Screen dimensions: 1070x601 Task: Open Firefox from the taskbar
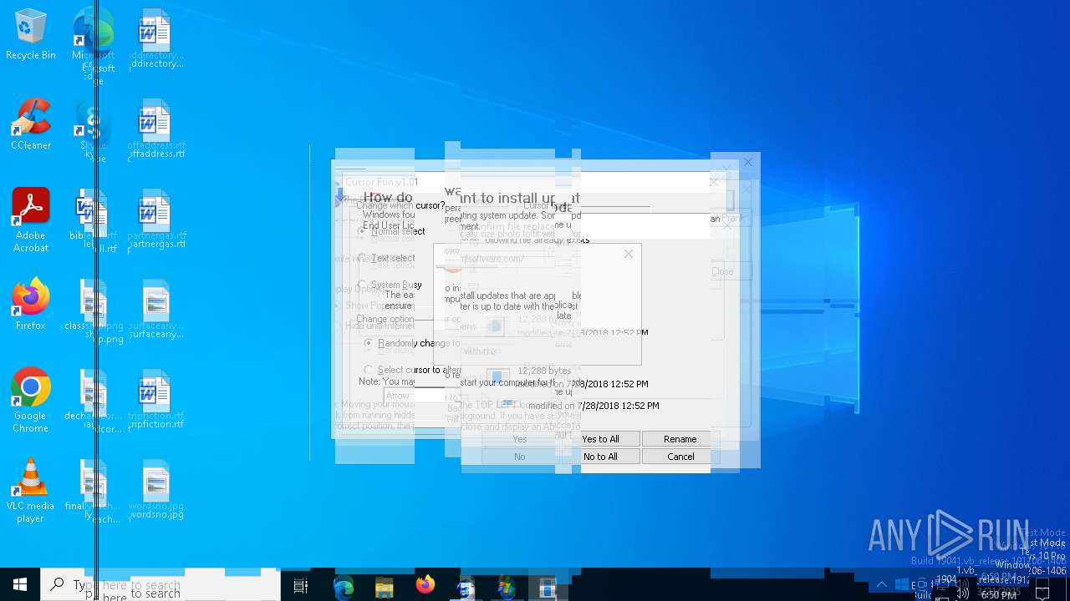pos(425,585)
